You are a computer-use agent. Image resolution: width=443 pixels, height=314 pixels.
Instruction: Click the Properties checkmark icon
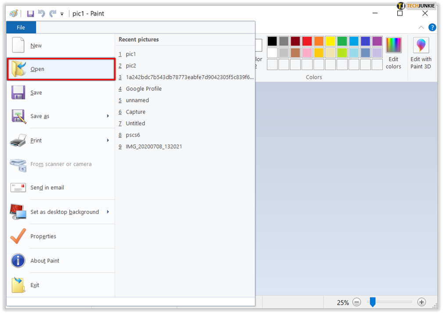click(18, 236)
